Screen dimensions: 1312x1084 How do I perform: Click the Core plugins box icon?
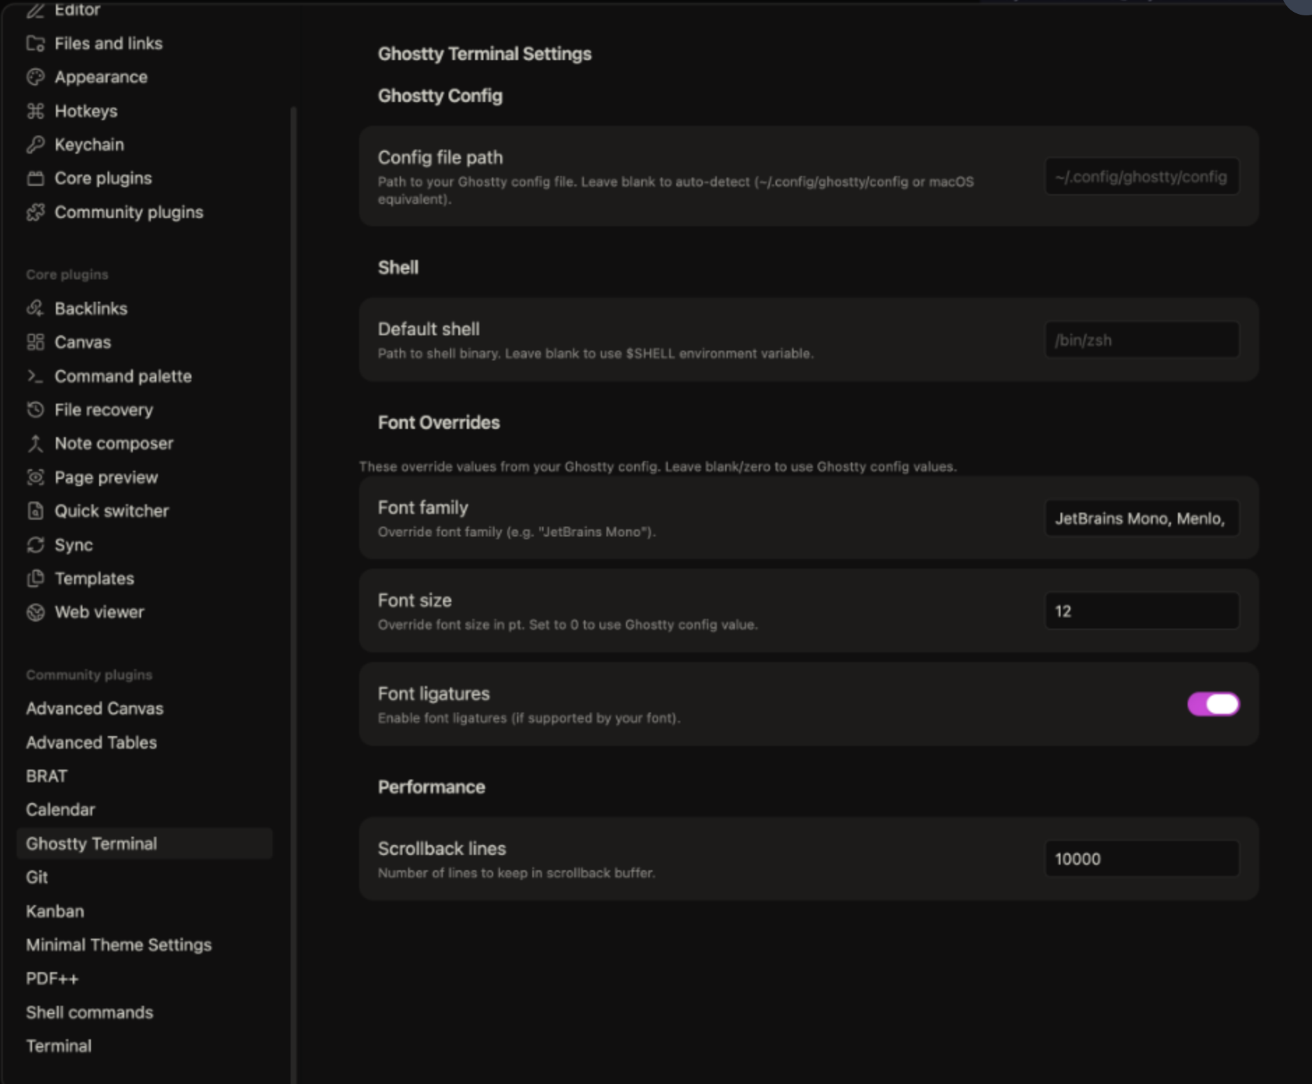pyautogui.click(x=36, y=178)
